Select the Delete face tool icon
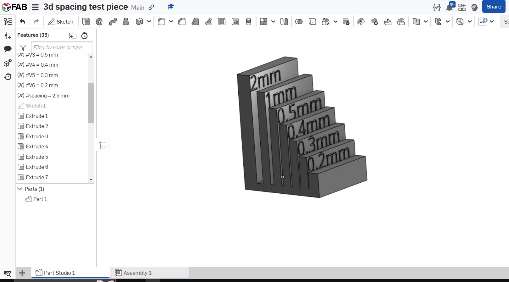Image resolution: width=509 pixels, height=282 pixels. (x=374, y=22)
